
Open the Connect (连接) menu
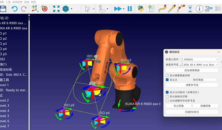coord(27,2)
